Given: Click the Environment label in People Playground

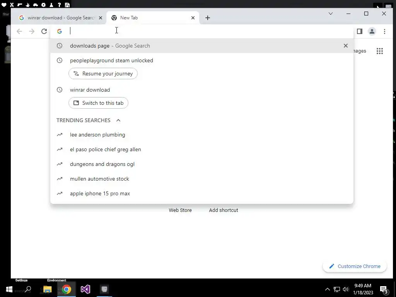Looking at the screenshot, I should tap(56, 280).
